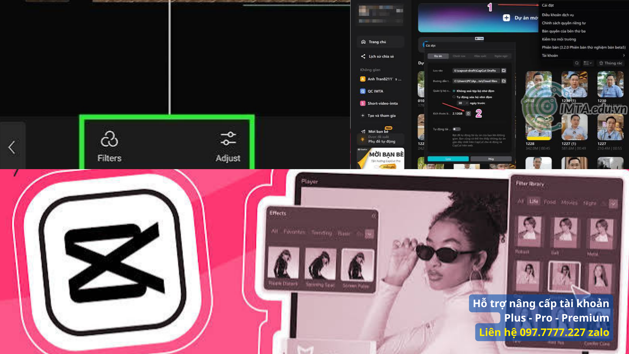
Task: Open the Anh Tran8211's workspace
Action: 380,79
